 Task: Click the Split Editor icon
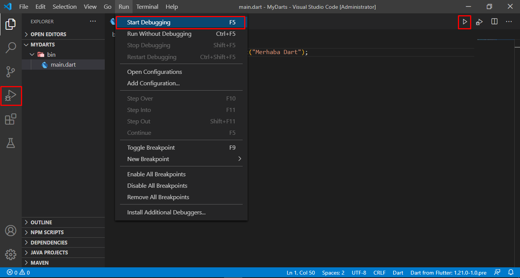point(494,22)
